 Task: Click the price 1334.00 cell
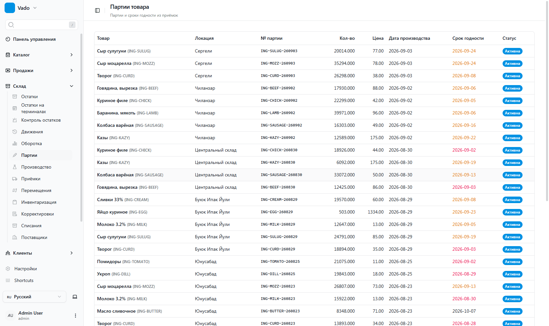pyautogui.click(x=375, y=212)
